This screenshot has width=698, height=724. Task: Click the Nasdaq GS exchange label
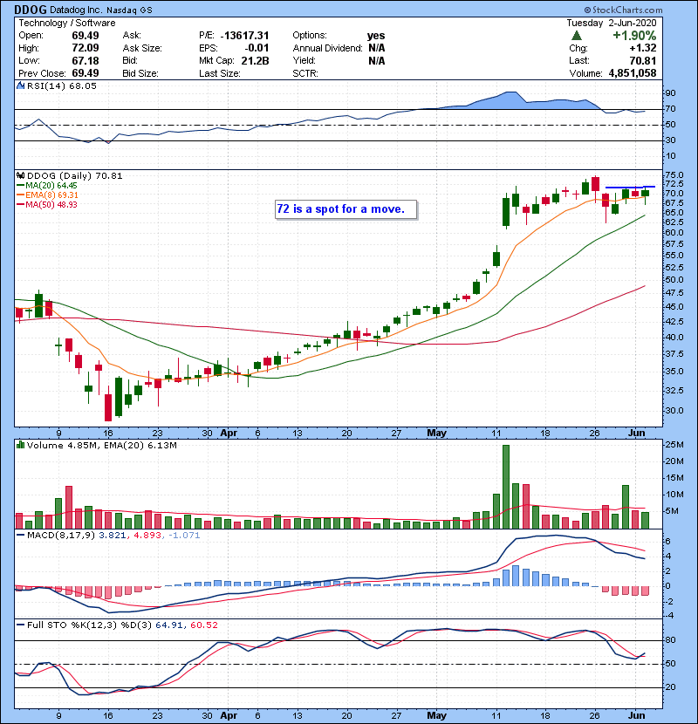click(130, 10)
